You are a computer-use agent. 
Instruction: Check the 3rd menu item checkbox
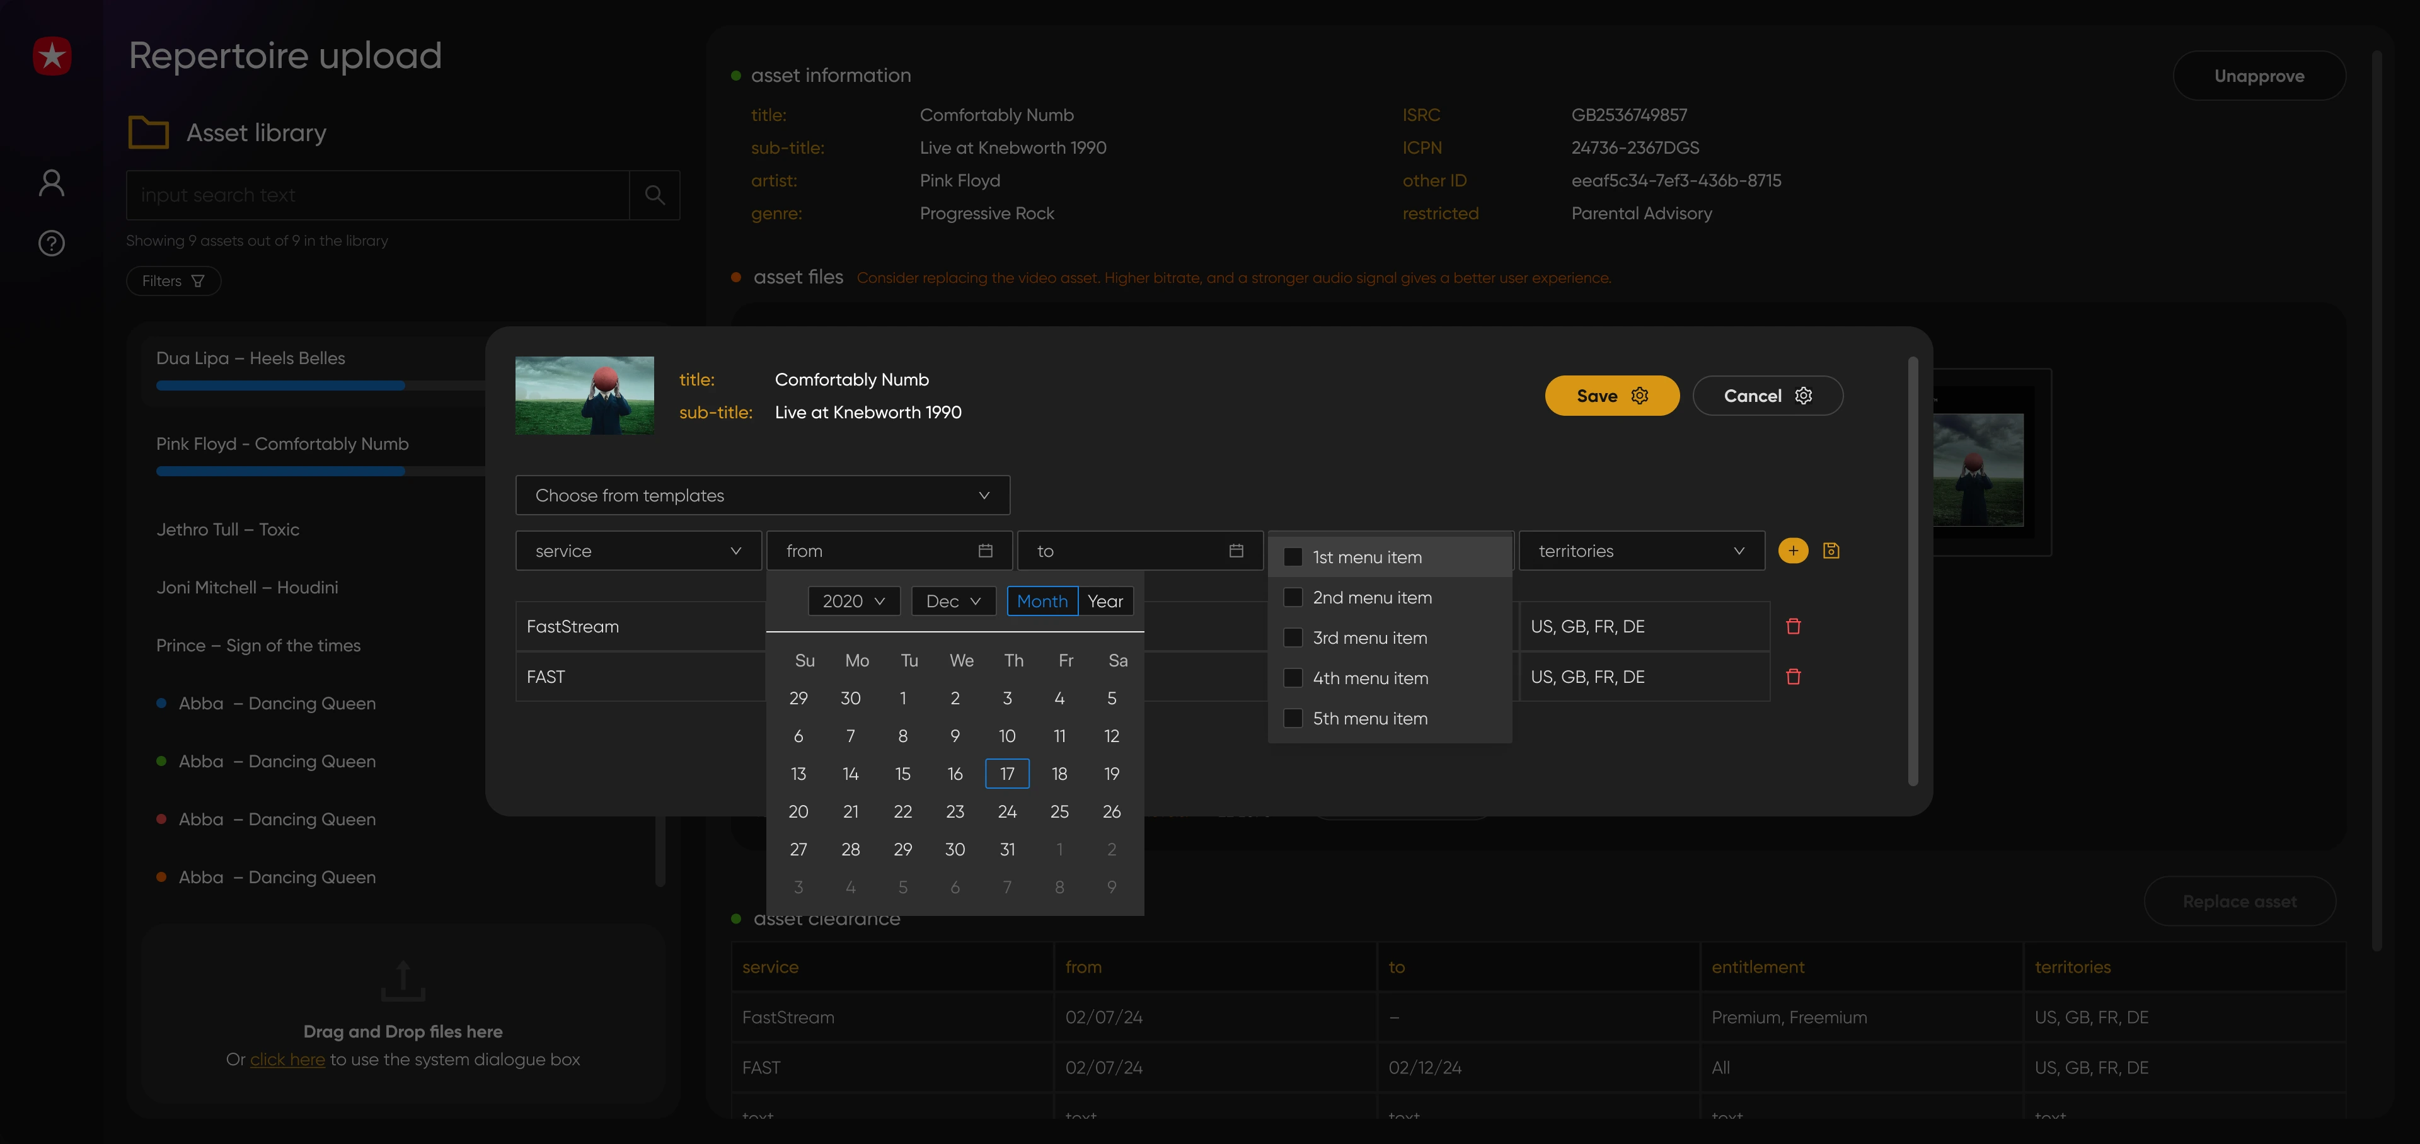(x=1293, y=638)
